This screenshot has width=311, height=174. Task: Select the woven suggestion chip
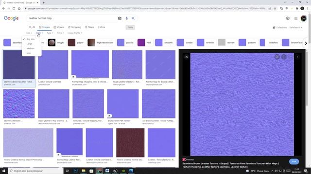click(226, 43)
